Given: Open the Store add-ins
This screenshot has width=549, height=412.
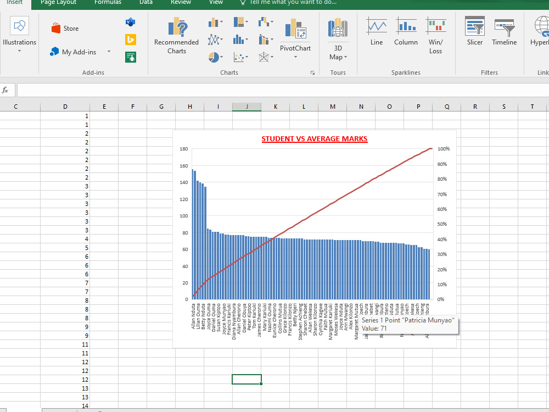Looking at the screenshot, I should (x=65, y=29).
